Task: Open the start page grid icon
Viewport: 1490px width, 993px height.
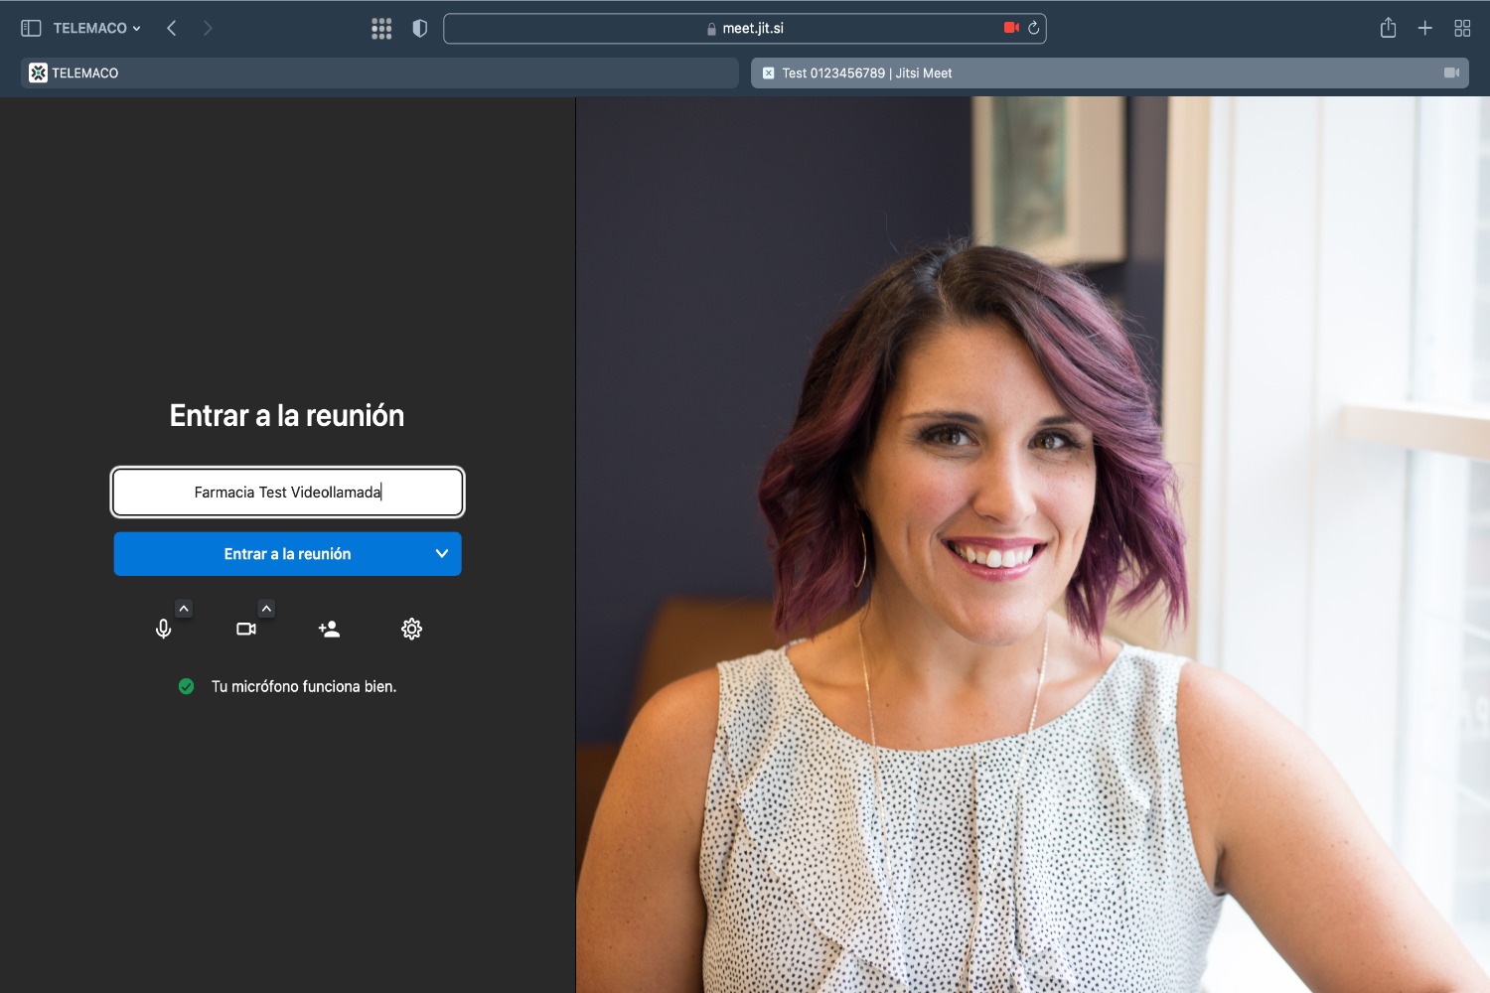Action: tap(381, 29)
